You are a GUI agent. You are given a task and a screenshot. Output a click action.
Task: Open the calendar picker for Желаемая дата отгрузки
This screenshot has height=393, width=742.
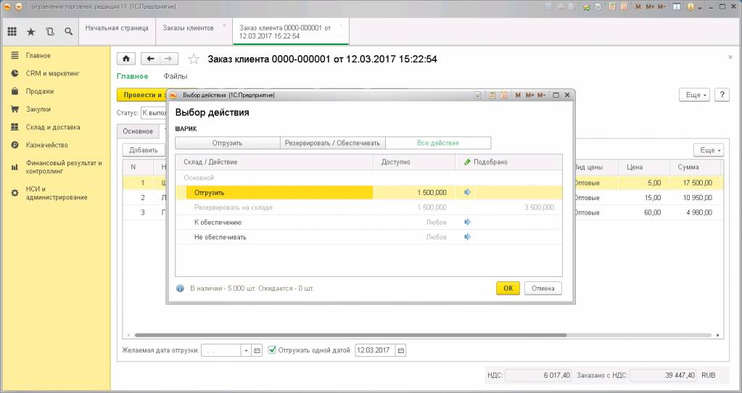coord(257,350)
